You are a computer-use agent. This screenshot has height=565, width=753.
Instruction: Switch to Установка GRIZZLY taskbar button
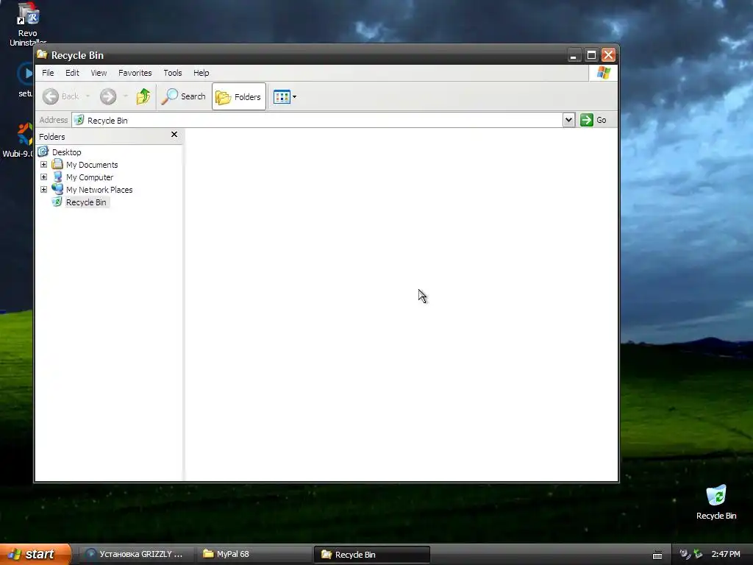point(136,554)
